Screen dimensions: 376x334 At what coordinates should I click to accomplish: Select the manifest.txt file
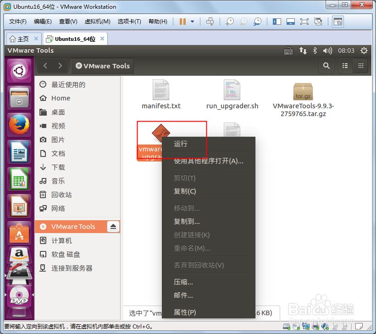coord(161,95)
